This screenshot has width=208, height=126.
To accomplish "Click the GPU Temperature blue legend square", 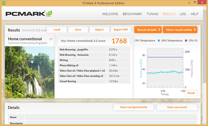I will (x=159, y=40).
